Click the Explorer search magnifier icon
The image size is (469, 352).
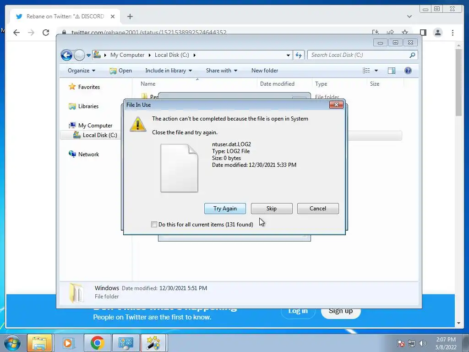click(412, 55)
